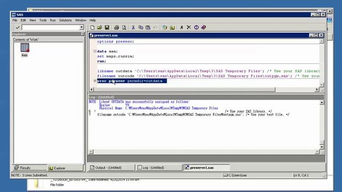Viewport: 342px width, 192px height.
Task: Click the Log window's scroll up arrow
Action: click(322, 102)
